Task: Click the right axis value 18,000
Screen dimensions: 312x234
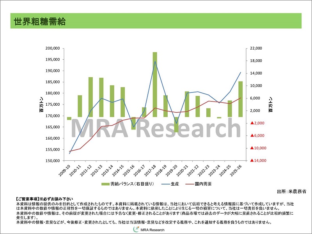Action: tap(256, 61)
